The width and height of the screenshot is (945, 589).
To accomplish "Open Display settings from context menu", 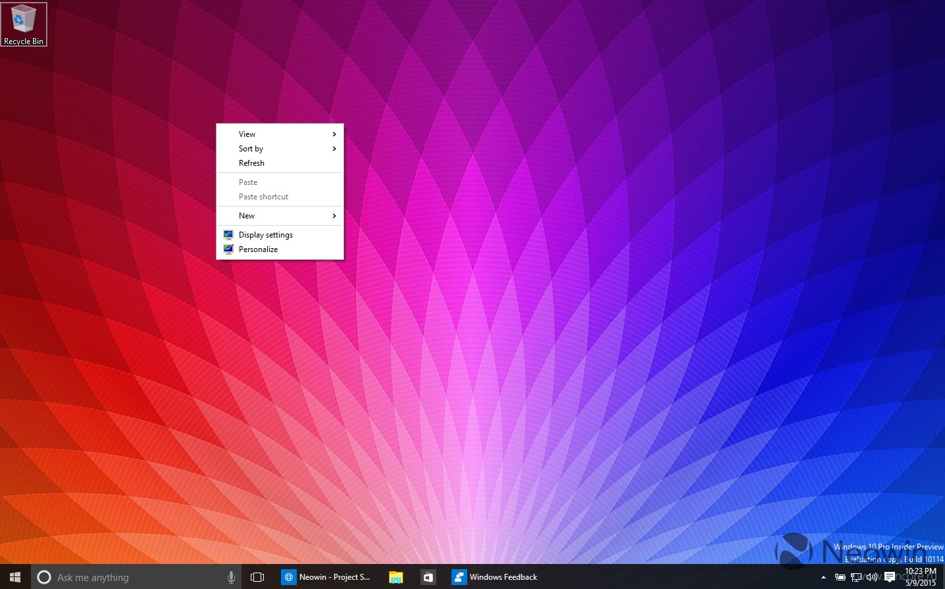I will (280, 235).
